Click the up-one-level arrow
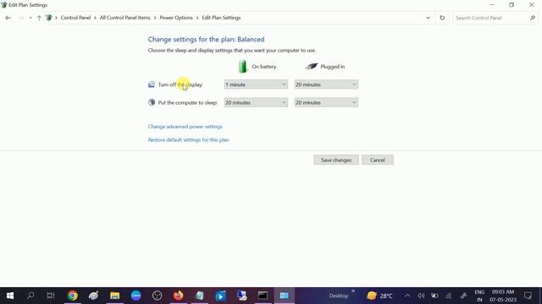This screenshot has width=542, height=304. (x=39, y=18)
